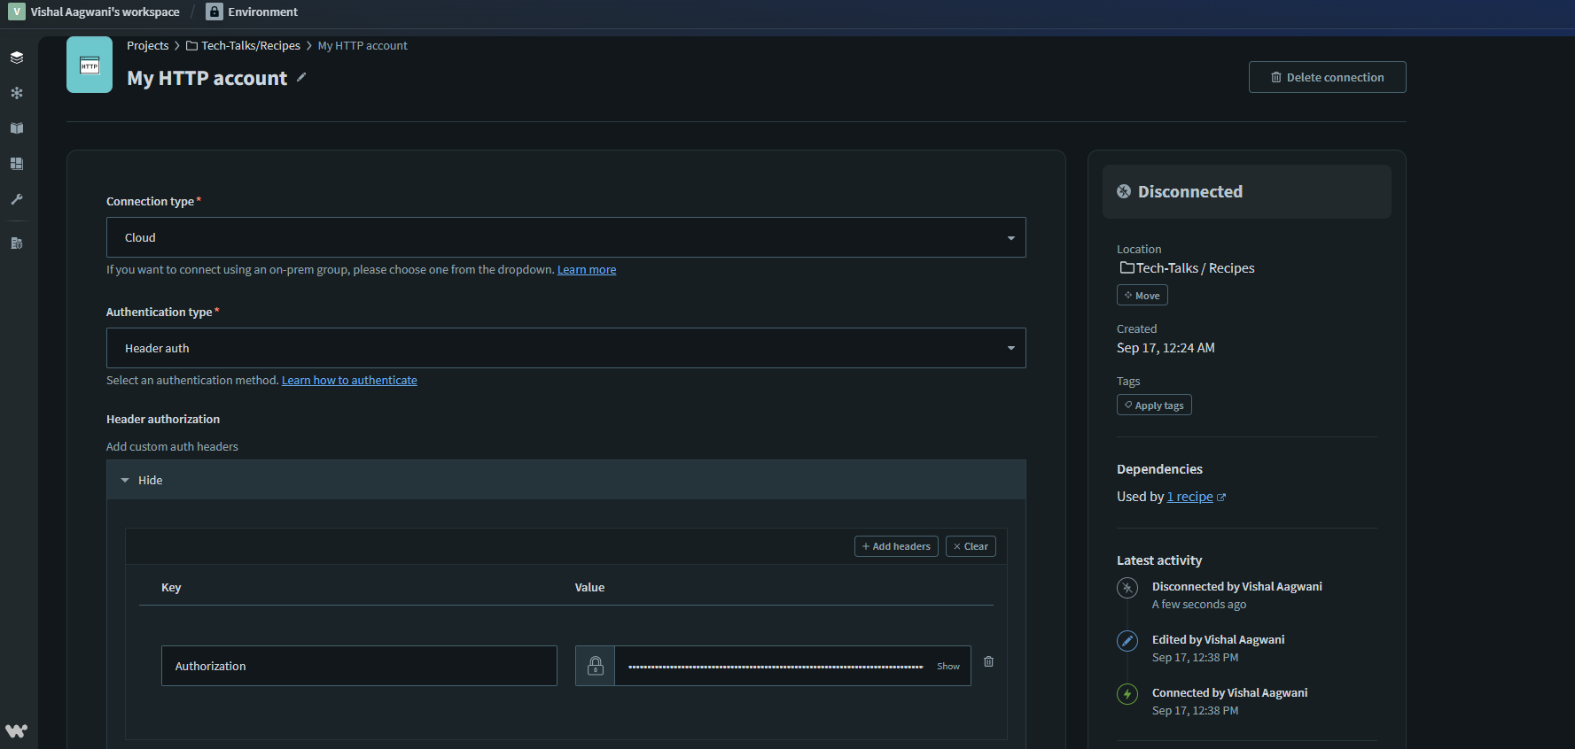
Task: Collapse the Hide custom auth headers section
Action: point(142,480)
